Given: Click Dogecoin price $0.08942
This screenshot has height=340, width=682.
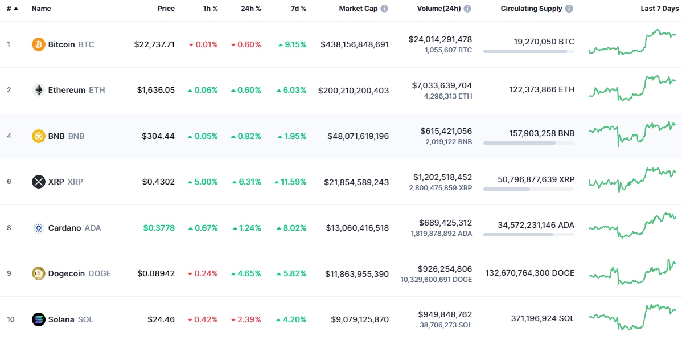Looking at the screenshot, I should pyautogui.click(x=156, y=273).
